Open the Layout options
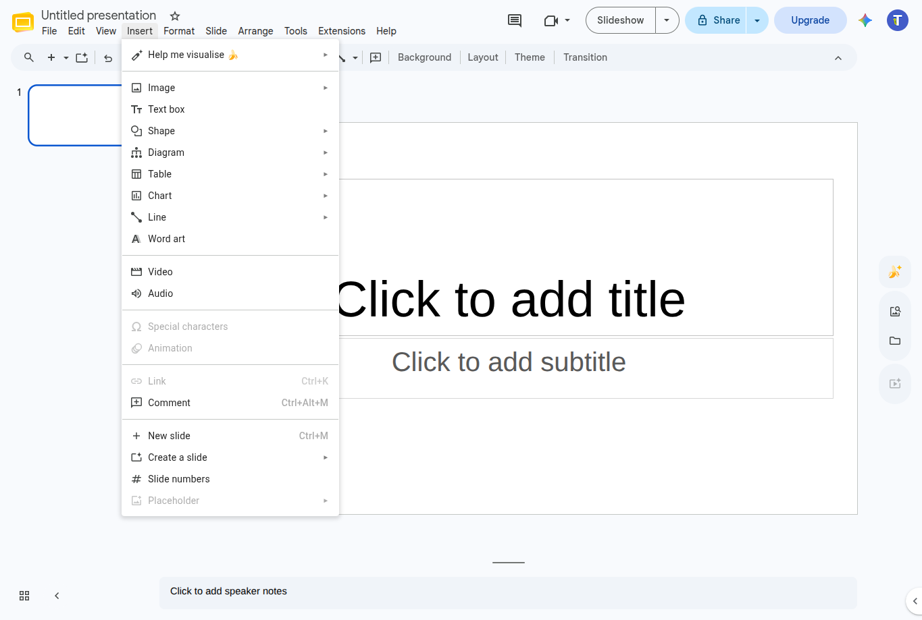The height and width of the screenshot is (620, 922). click(x=483, y=57)
